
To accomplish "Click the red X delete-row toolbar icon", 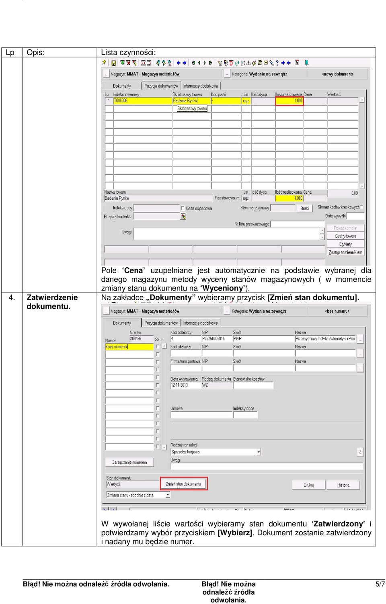I will [x=128, y=63].
